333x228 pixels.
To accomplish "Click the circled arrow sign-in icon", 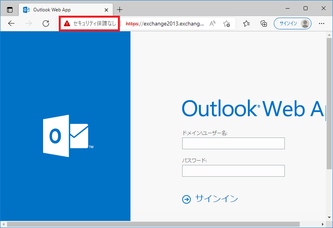I will tap(186, 199).
